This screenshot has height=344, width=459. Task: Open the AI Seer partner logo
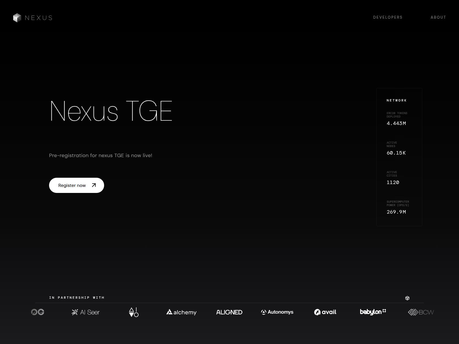(x=85, y=312)
